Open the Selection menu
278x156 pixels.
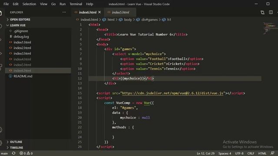pyautogui.click(x=29, y=4)
